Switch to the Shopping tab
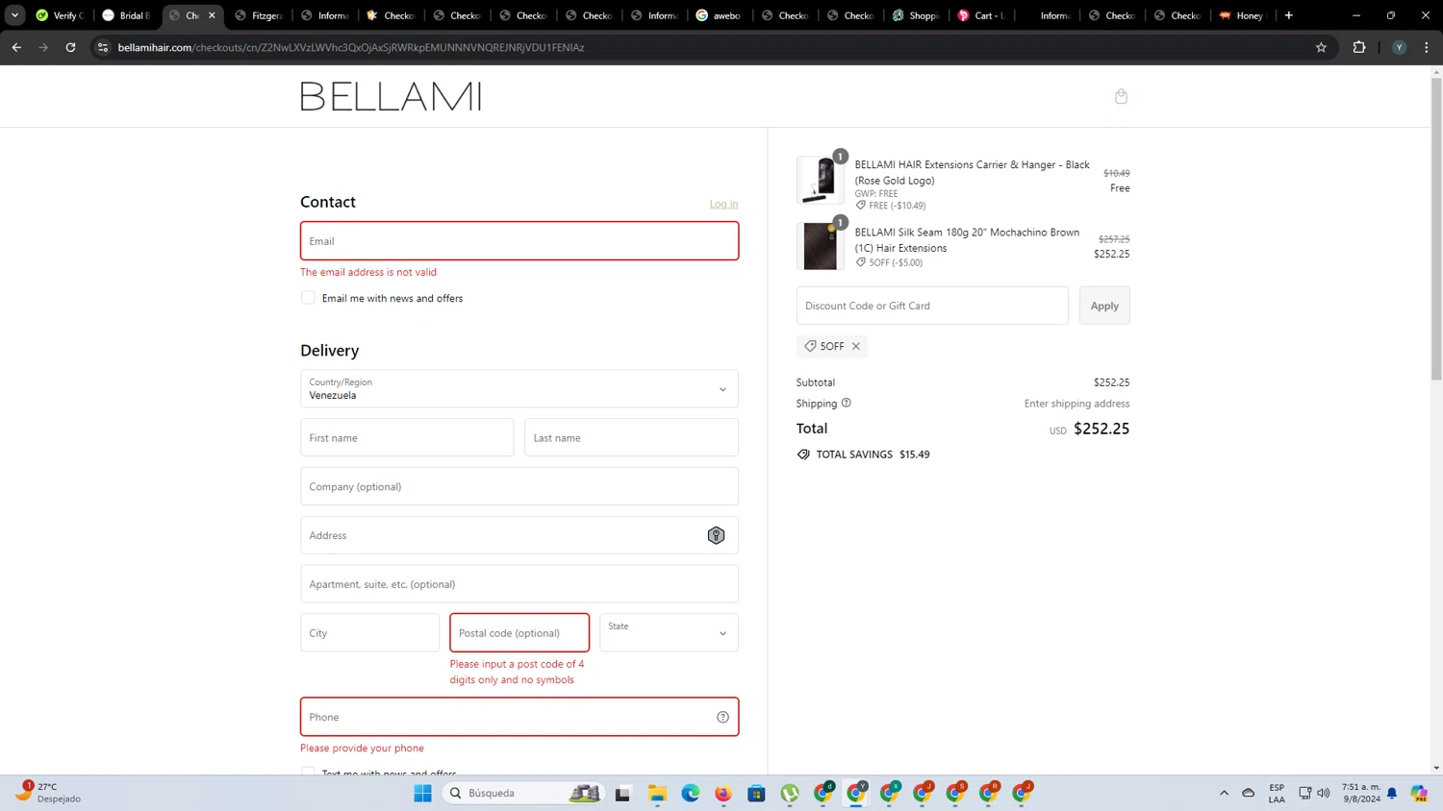Screen dimensions: 1443x811 pos(916,15)
